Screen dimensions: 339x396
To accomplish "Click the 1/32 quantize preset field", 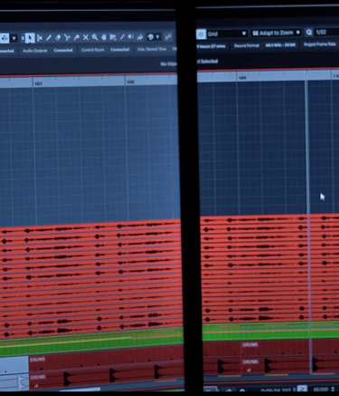I will pos(326,32).
